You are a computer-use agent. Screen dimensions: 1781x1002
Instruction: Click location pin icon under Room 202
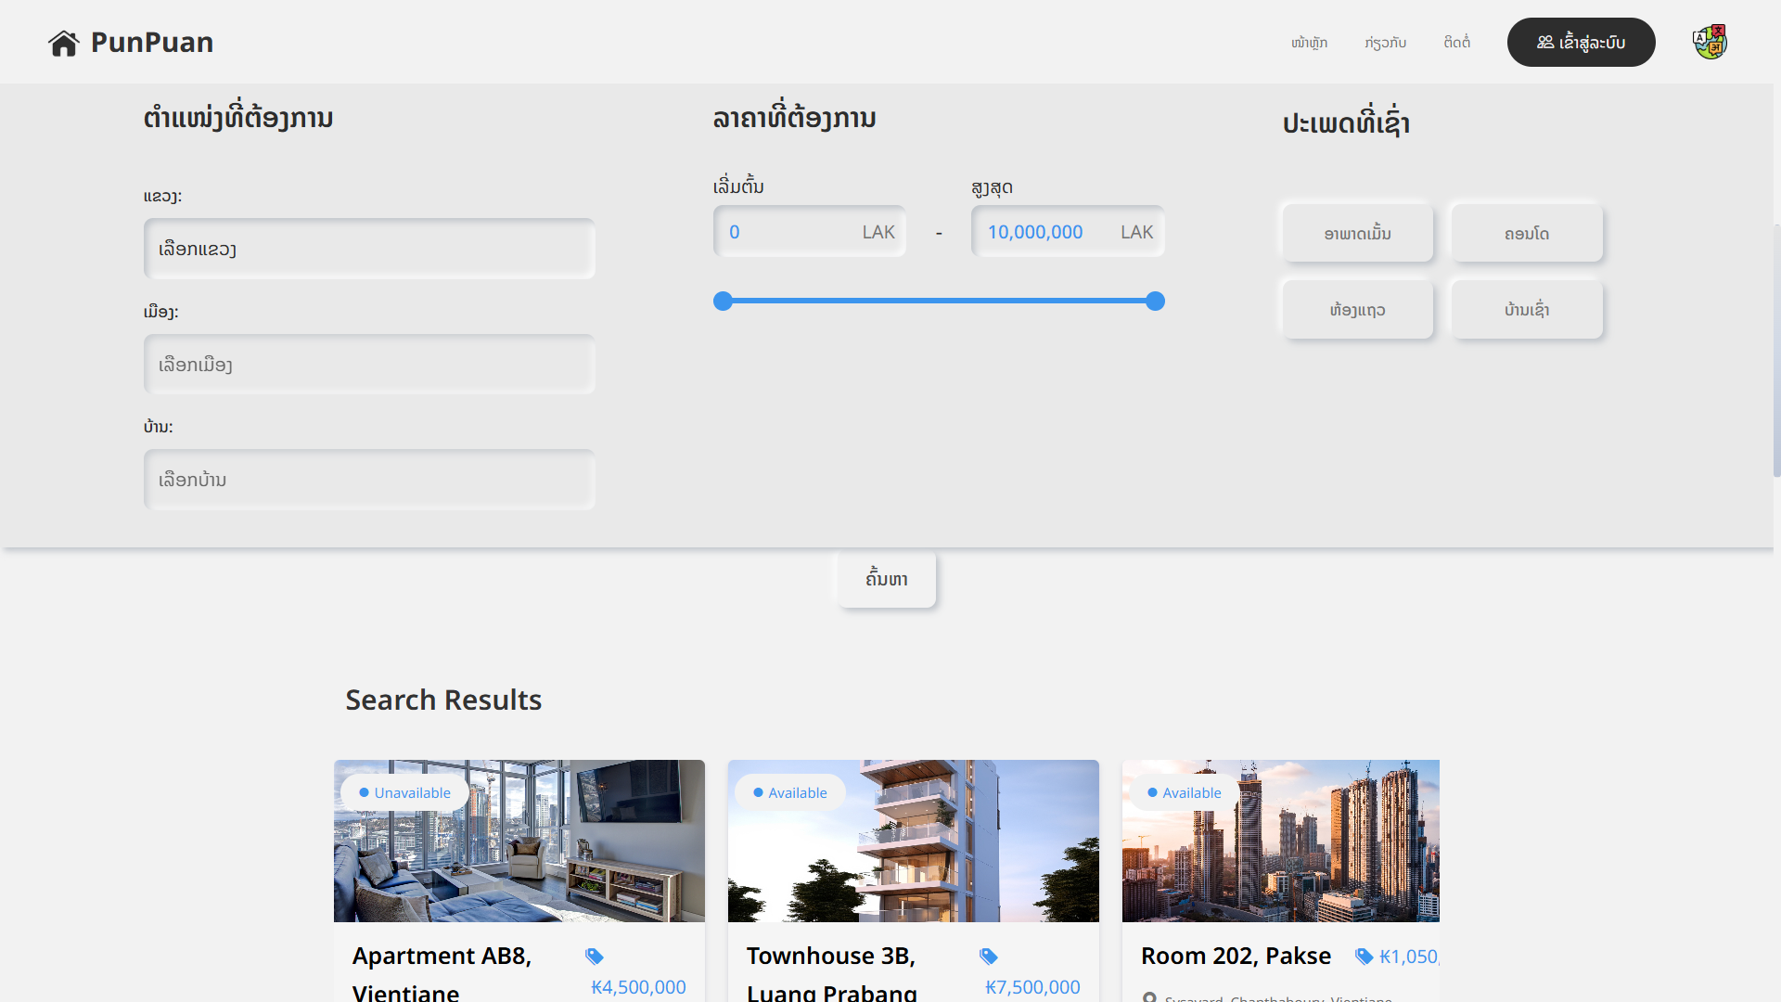click(x=1149, y=997)
